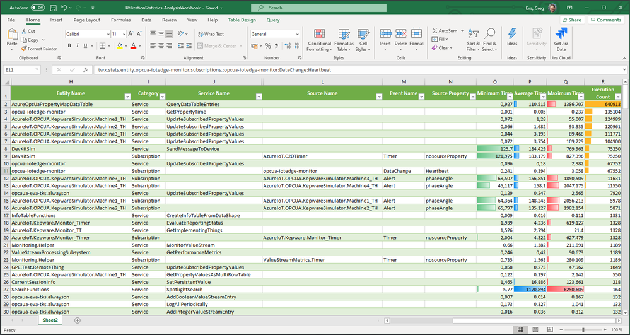
Task: Toggle AutoSave switch off
Action: point(38,8)
